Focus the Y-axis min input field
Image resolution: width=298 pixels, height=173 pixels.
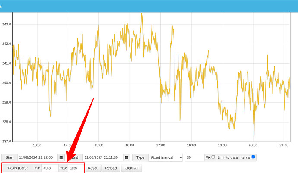click(x=50, y=168)
